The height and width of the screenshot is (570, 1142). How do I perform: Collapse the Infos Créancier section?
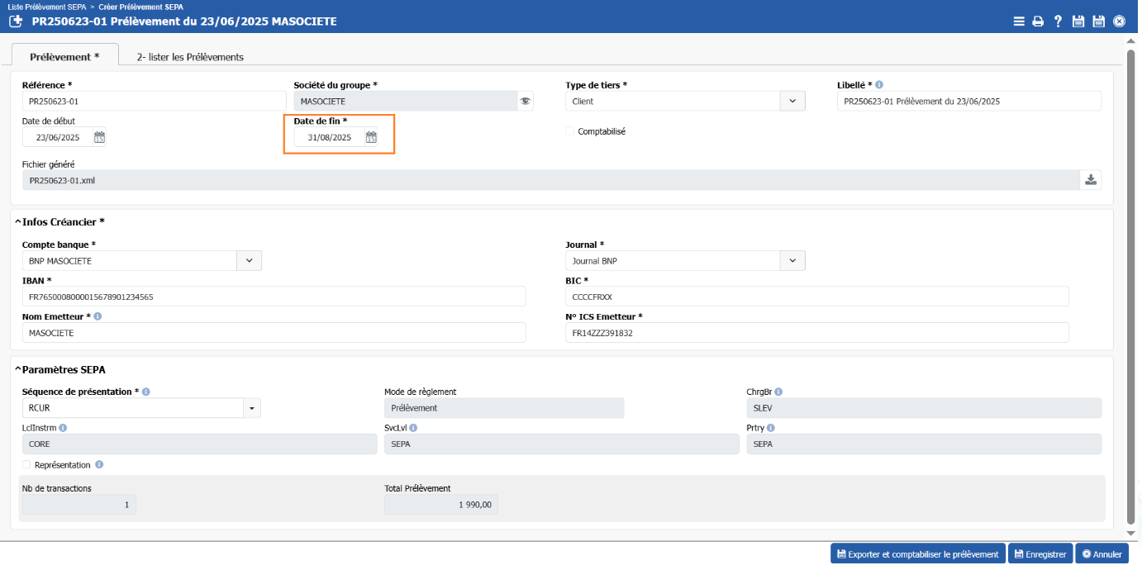18,222
